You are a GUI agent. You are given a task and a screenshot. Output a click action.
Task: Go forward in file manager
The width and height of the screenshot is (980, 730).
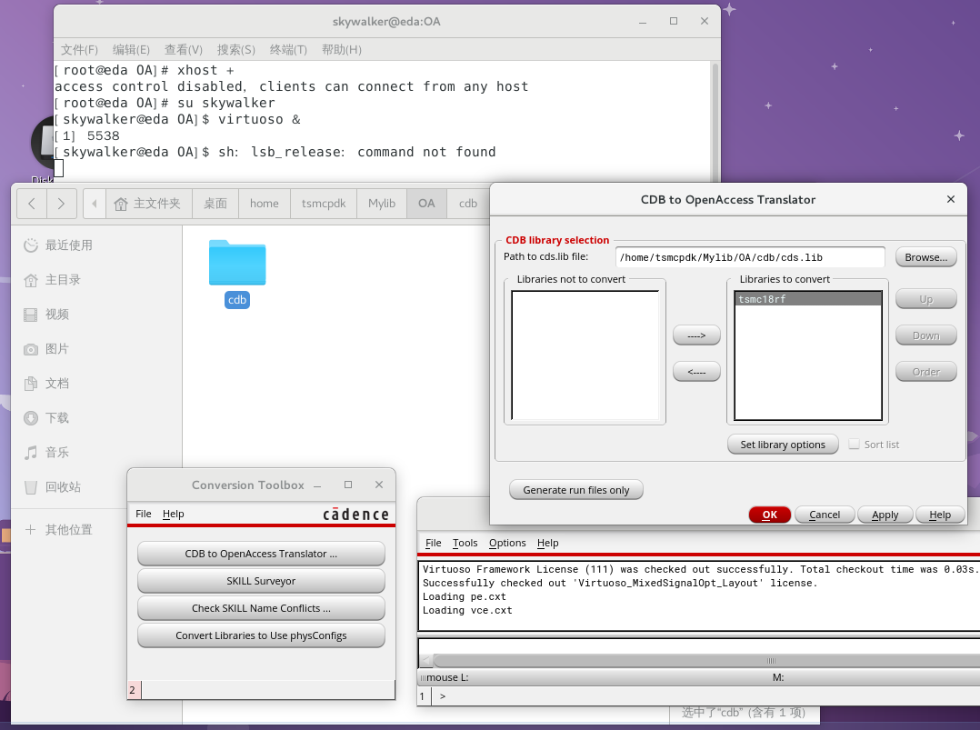point(61,203)
